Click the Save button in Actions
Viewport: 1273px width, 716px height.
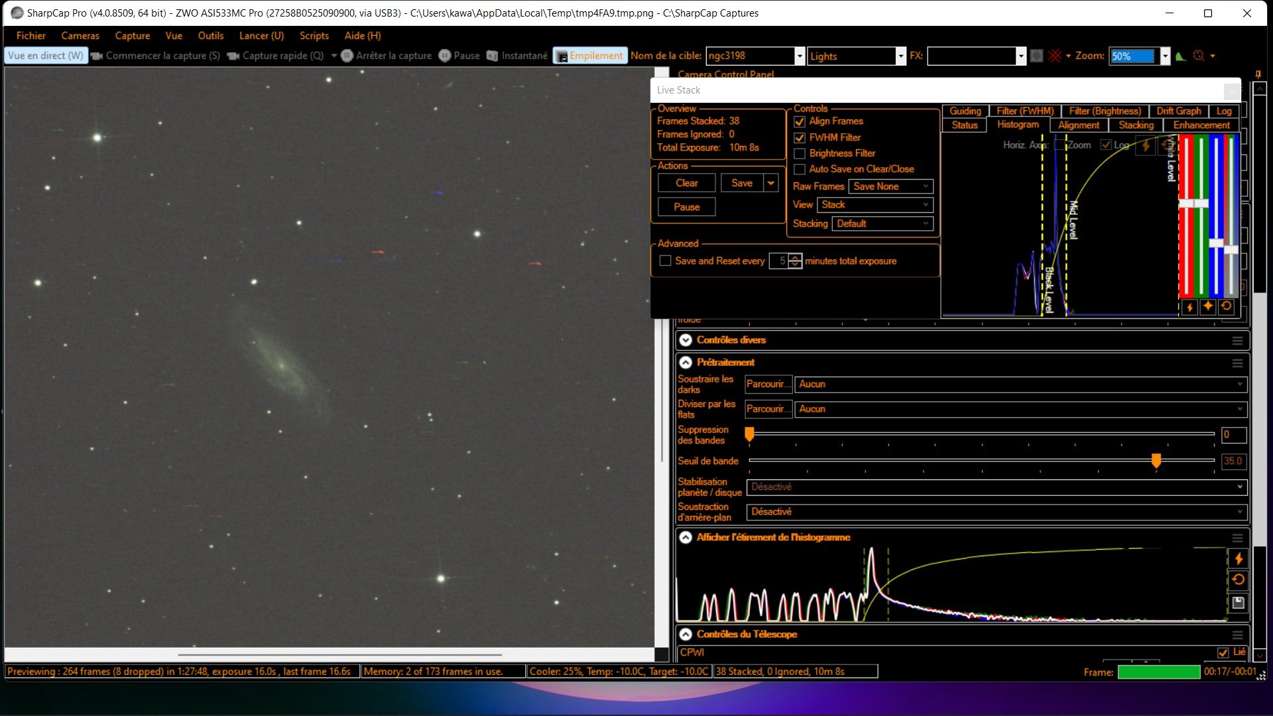(742, 183)
